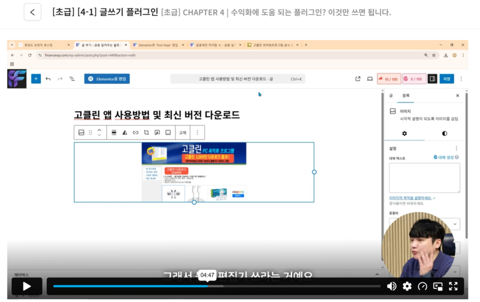Click help icon next to 대체 생성
This screenshot has width=480, height=302.
pyautogui.click(x=457, y=157)
